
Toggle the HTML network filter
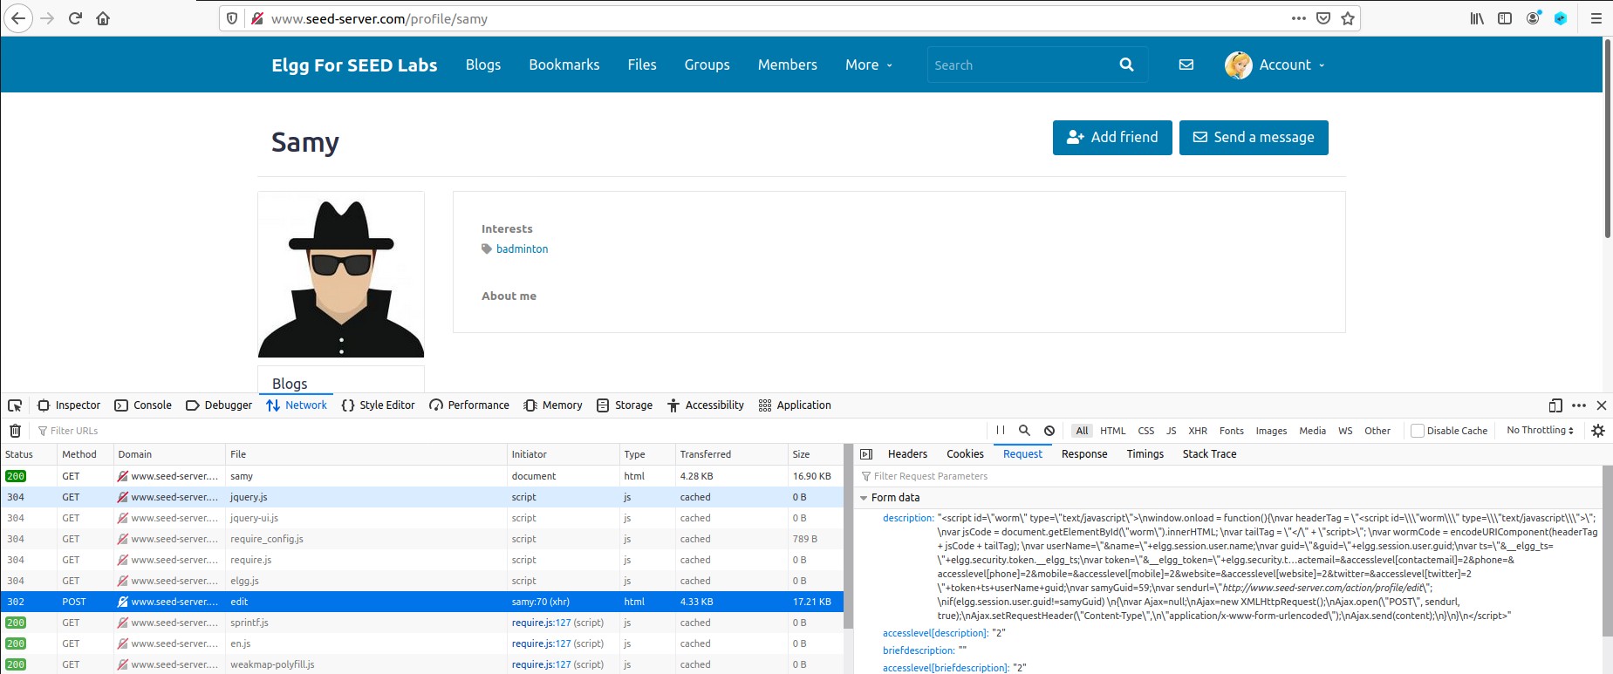point(1113,431)
